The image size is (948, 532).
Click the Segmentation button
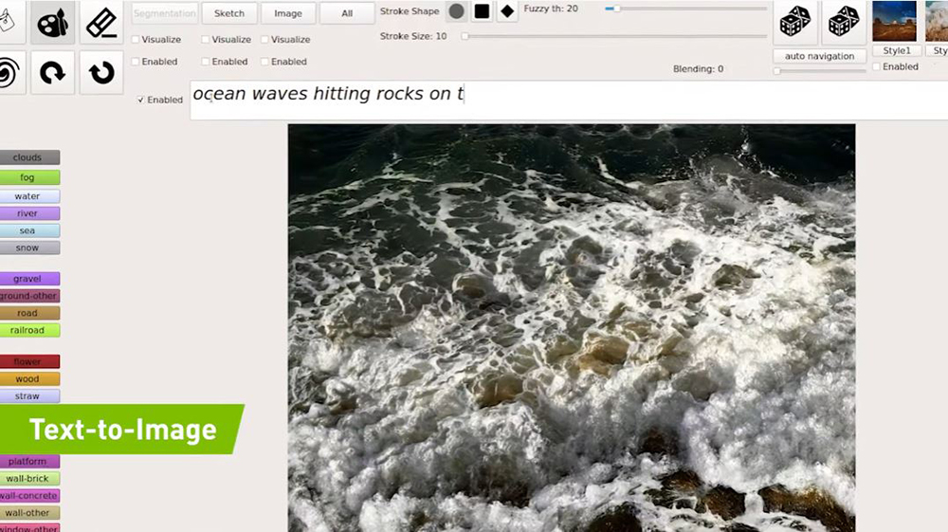pyautogui.click(x=164, y=13)
